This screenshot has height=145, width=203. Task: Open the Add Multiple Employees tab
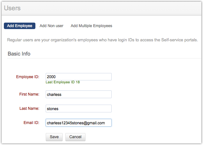91,26
